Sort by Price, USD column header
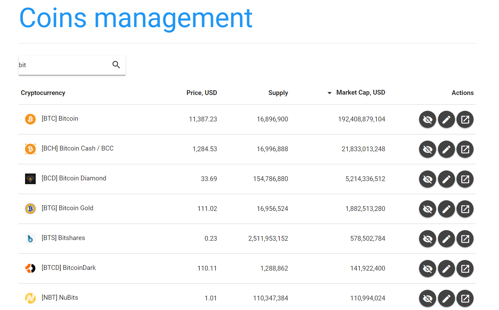 pos(202,93)
